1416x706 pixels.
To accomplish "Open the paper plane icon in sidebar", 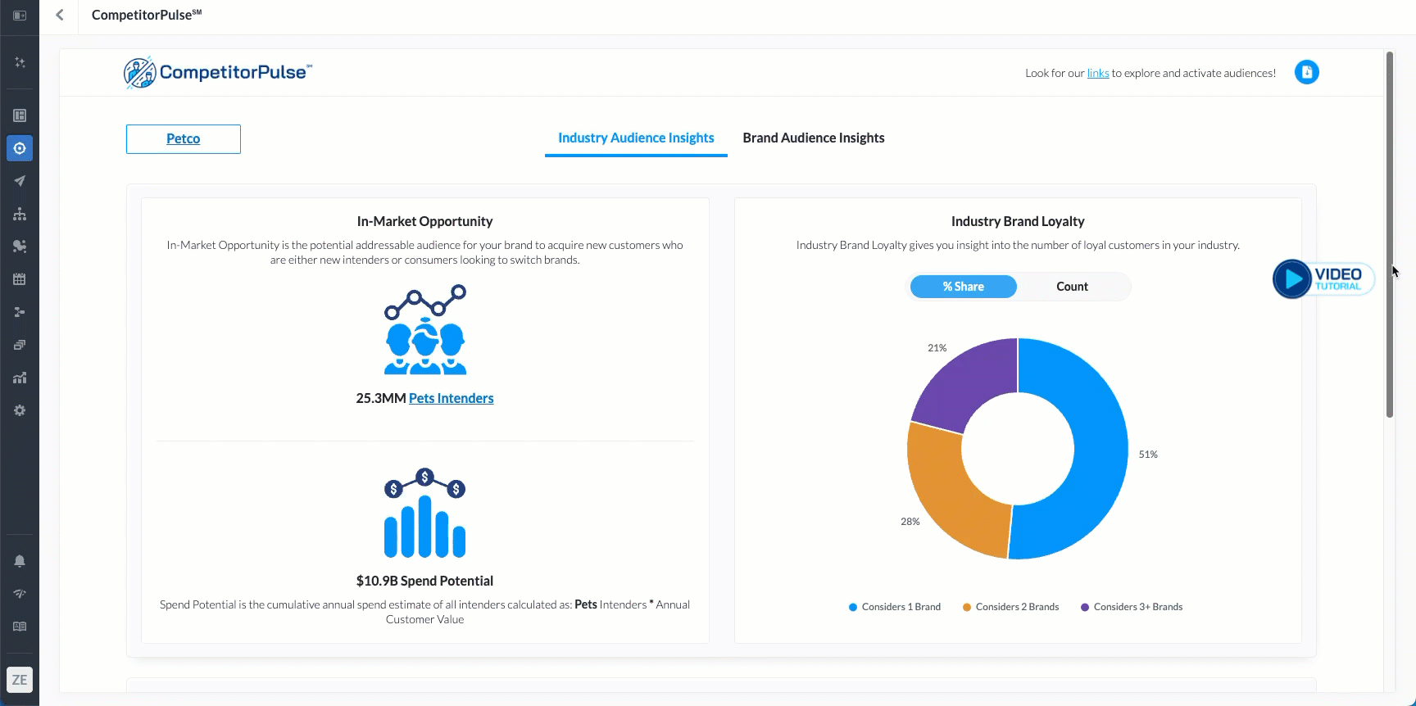I will click(20, 181).
